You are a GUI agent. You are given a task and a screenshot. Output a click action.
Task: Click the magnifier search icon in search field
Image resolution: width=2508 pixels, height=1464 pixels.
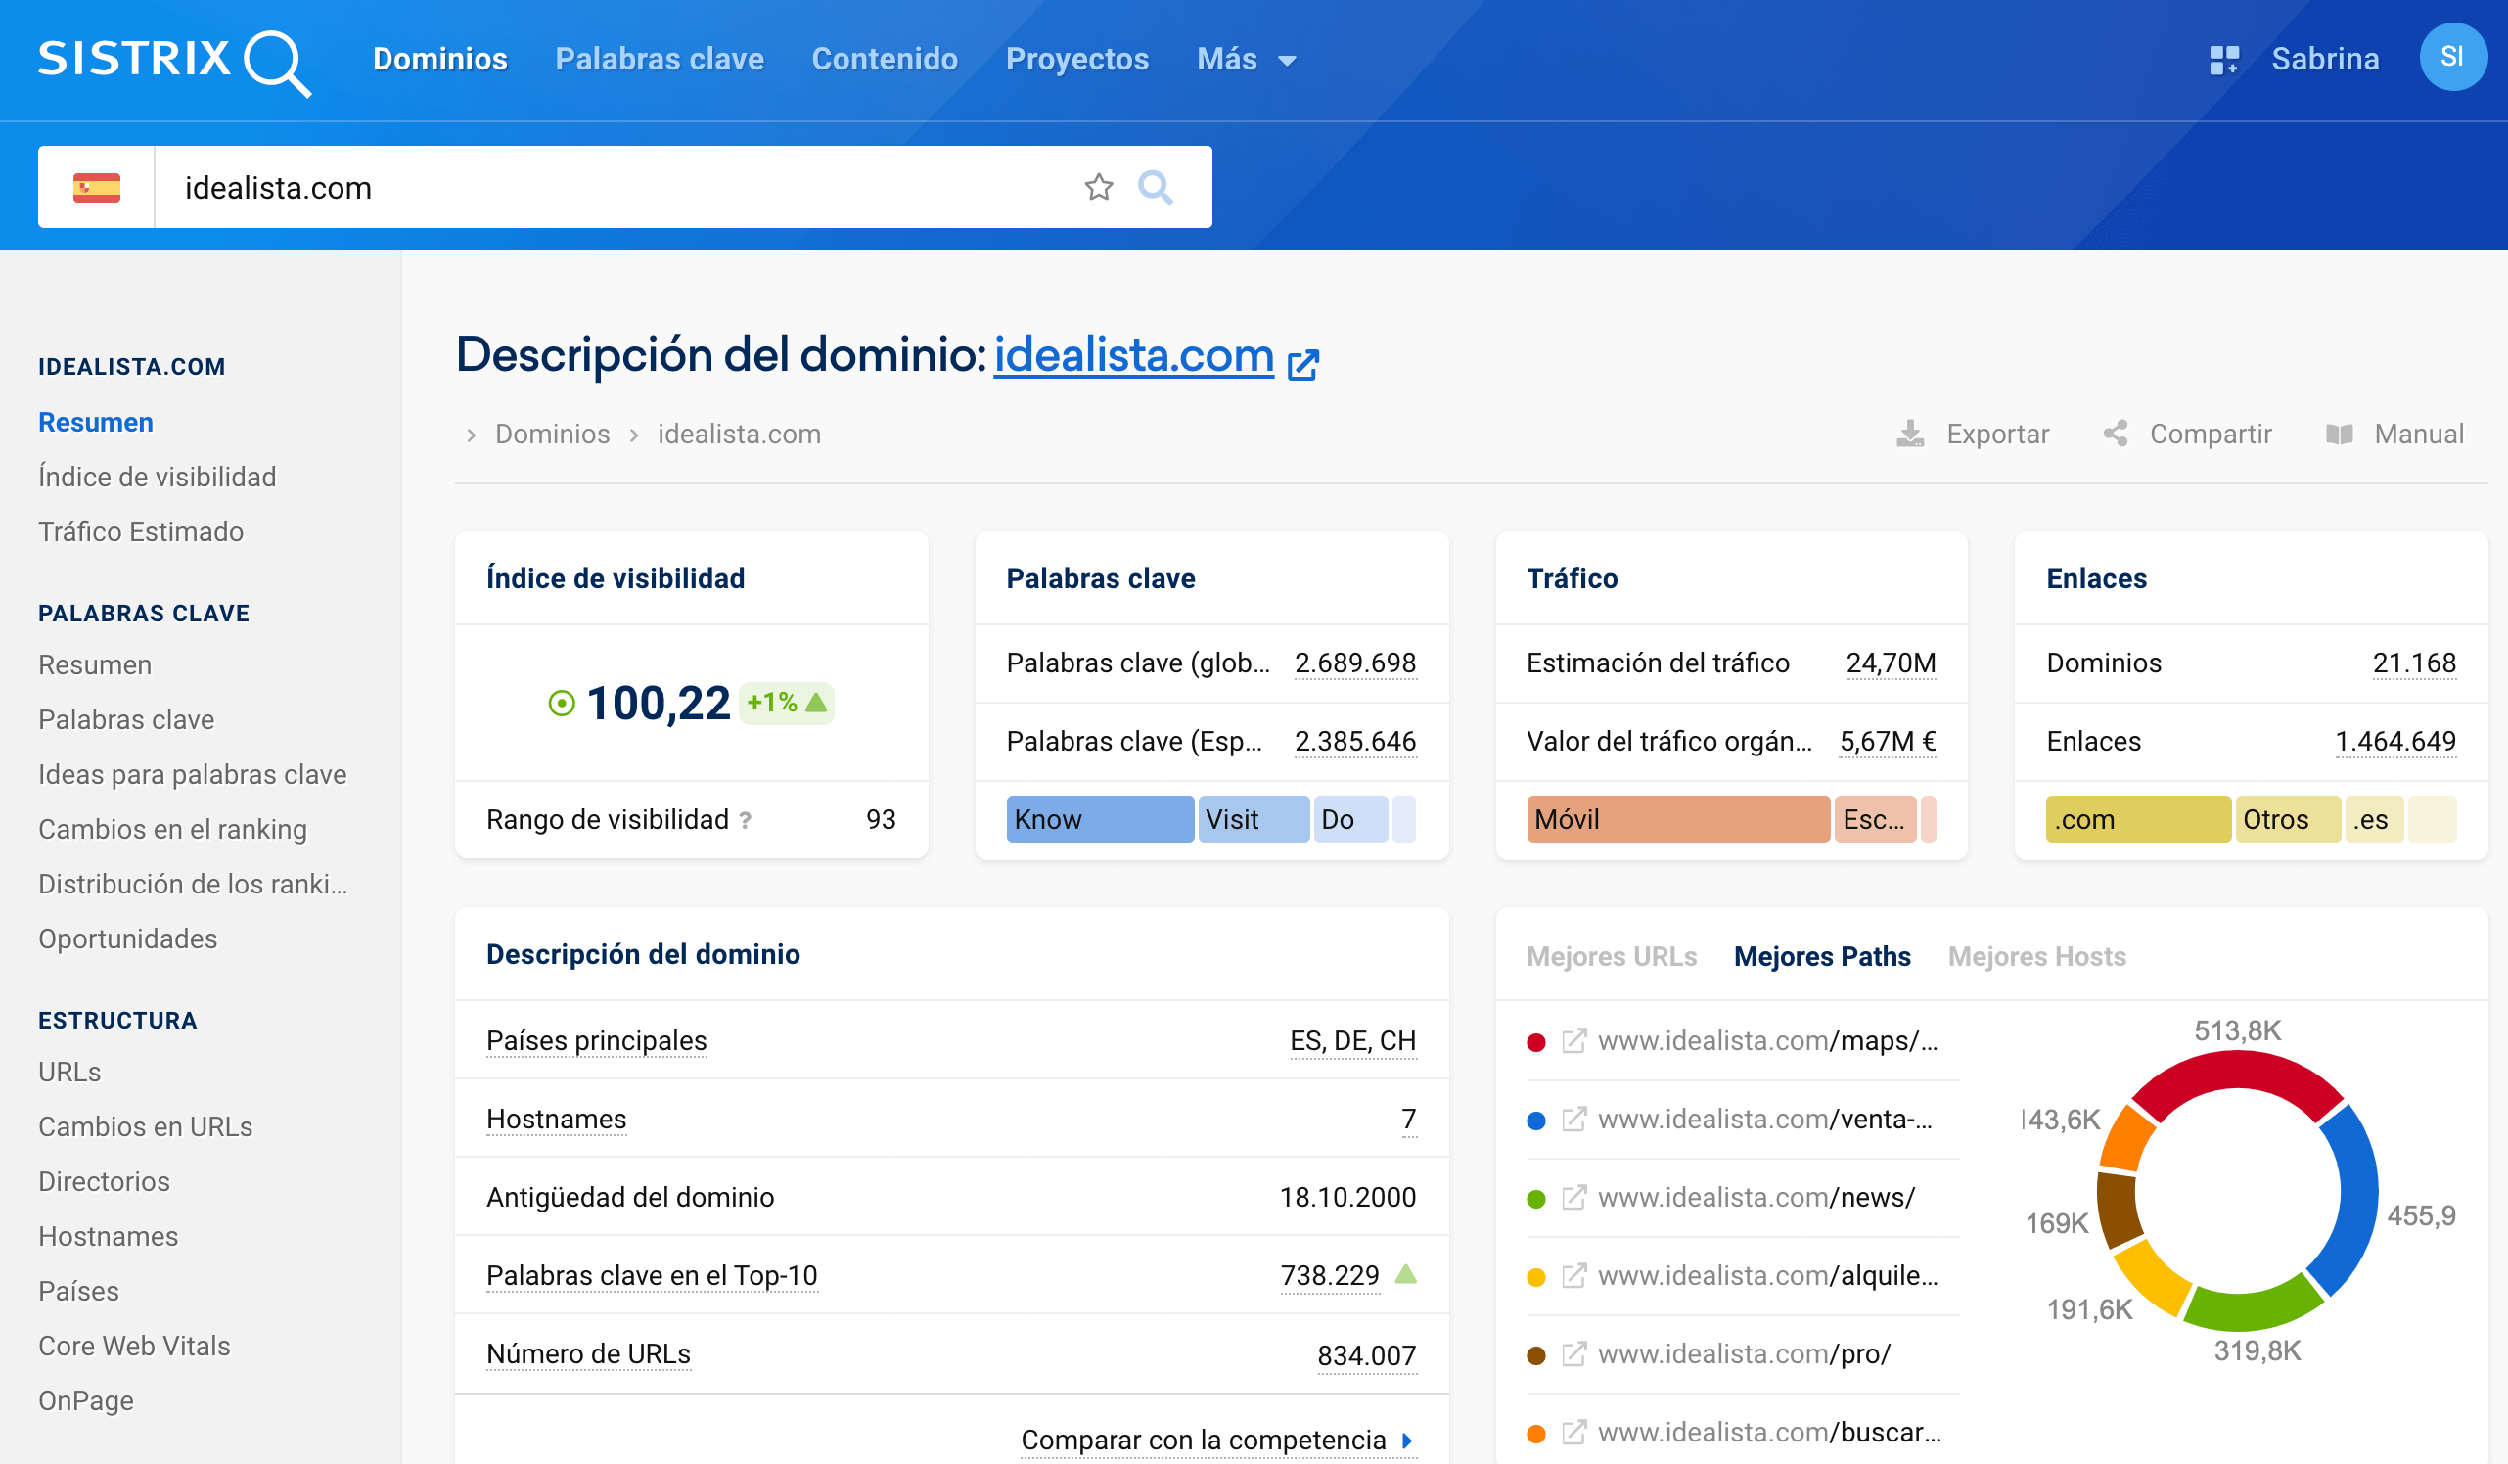click(1155, 187)
